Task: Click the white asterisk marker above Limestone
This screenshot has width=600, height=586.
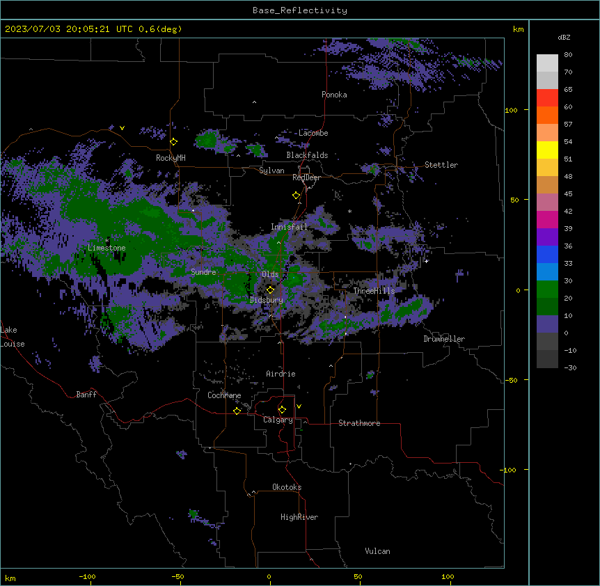Action: (107, 241)
